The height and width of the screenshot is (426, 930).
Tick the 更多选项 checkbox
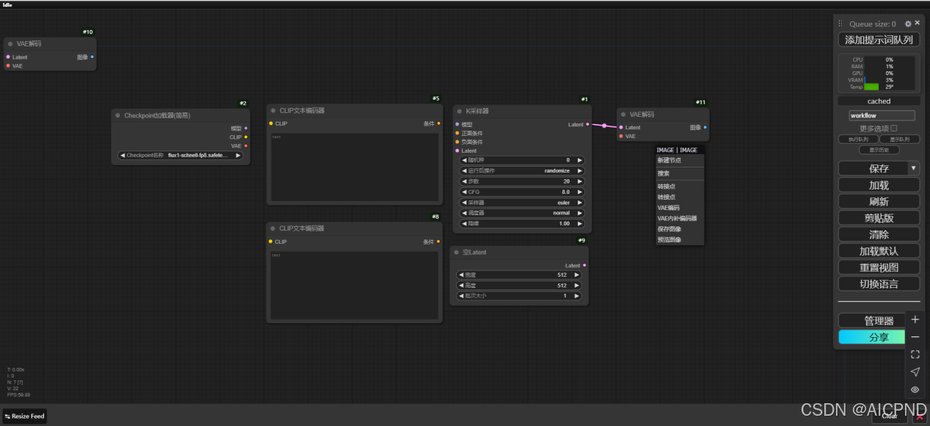[893, 129]
